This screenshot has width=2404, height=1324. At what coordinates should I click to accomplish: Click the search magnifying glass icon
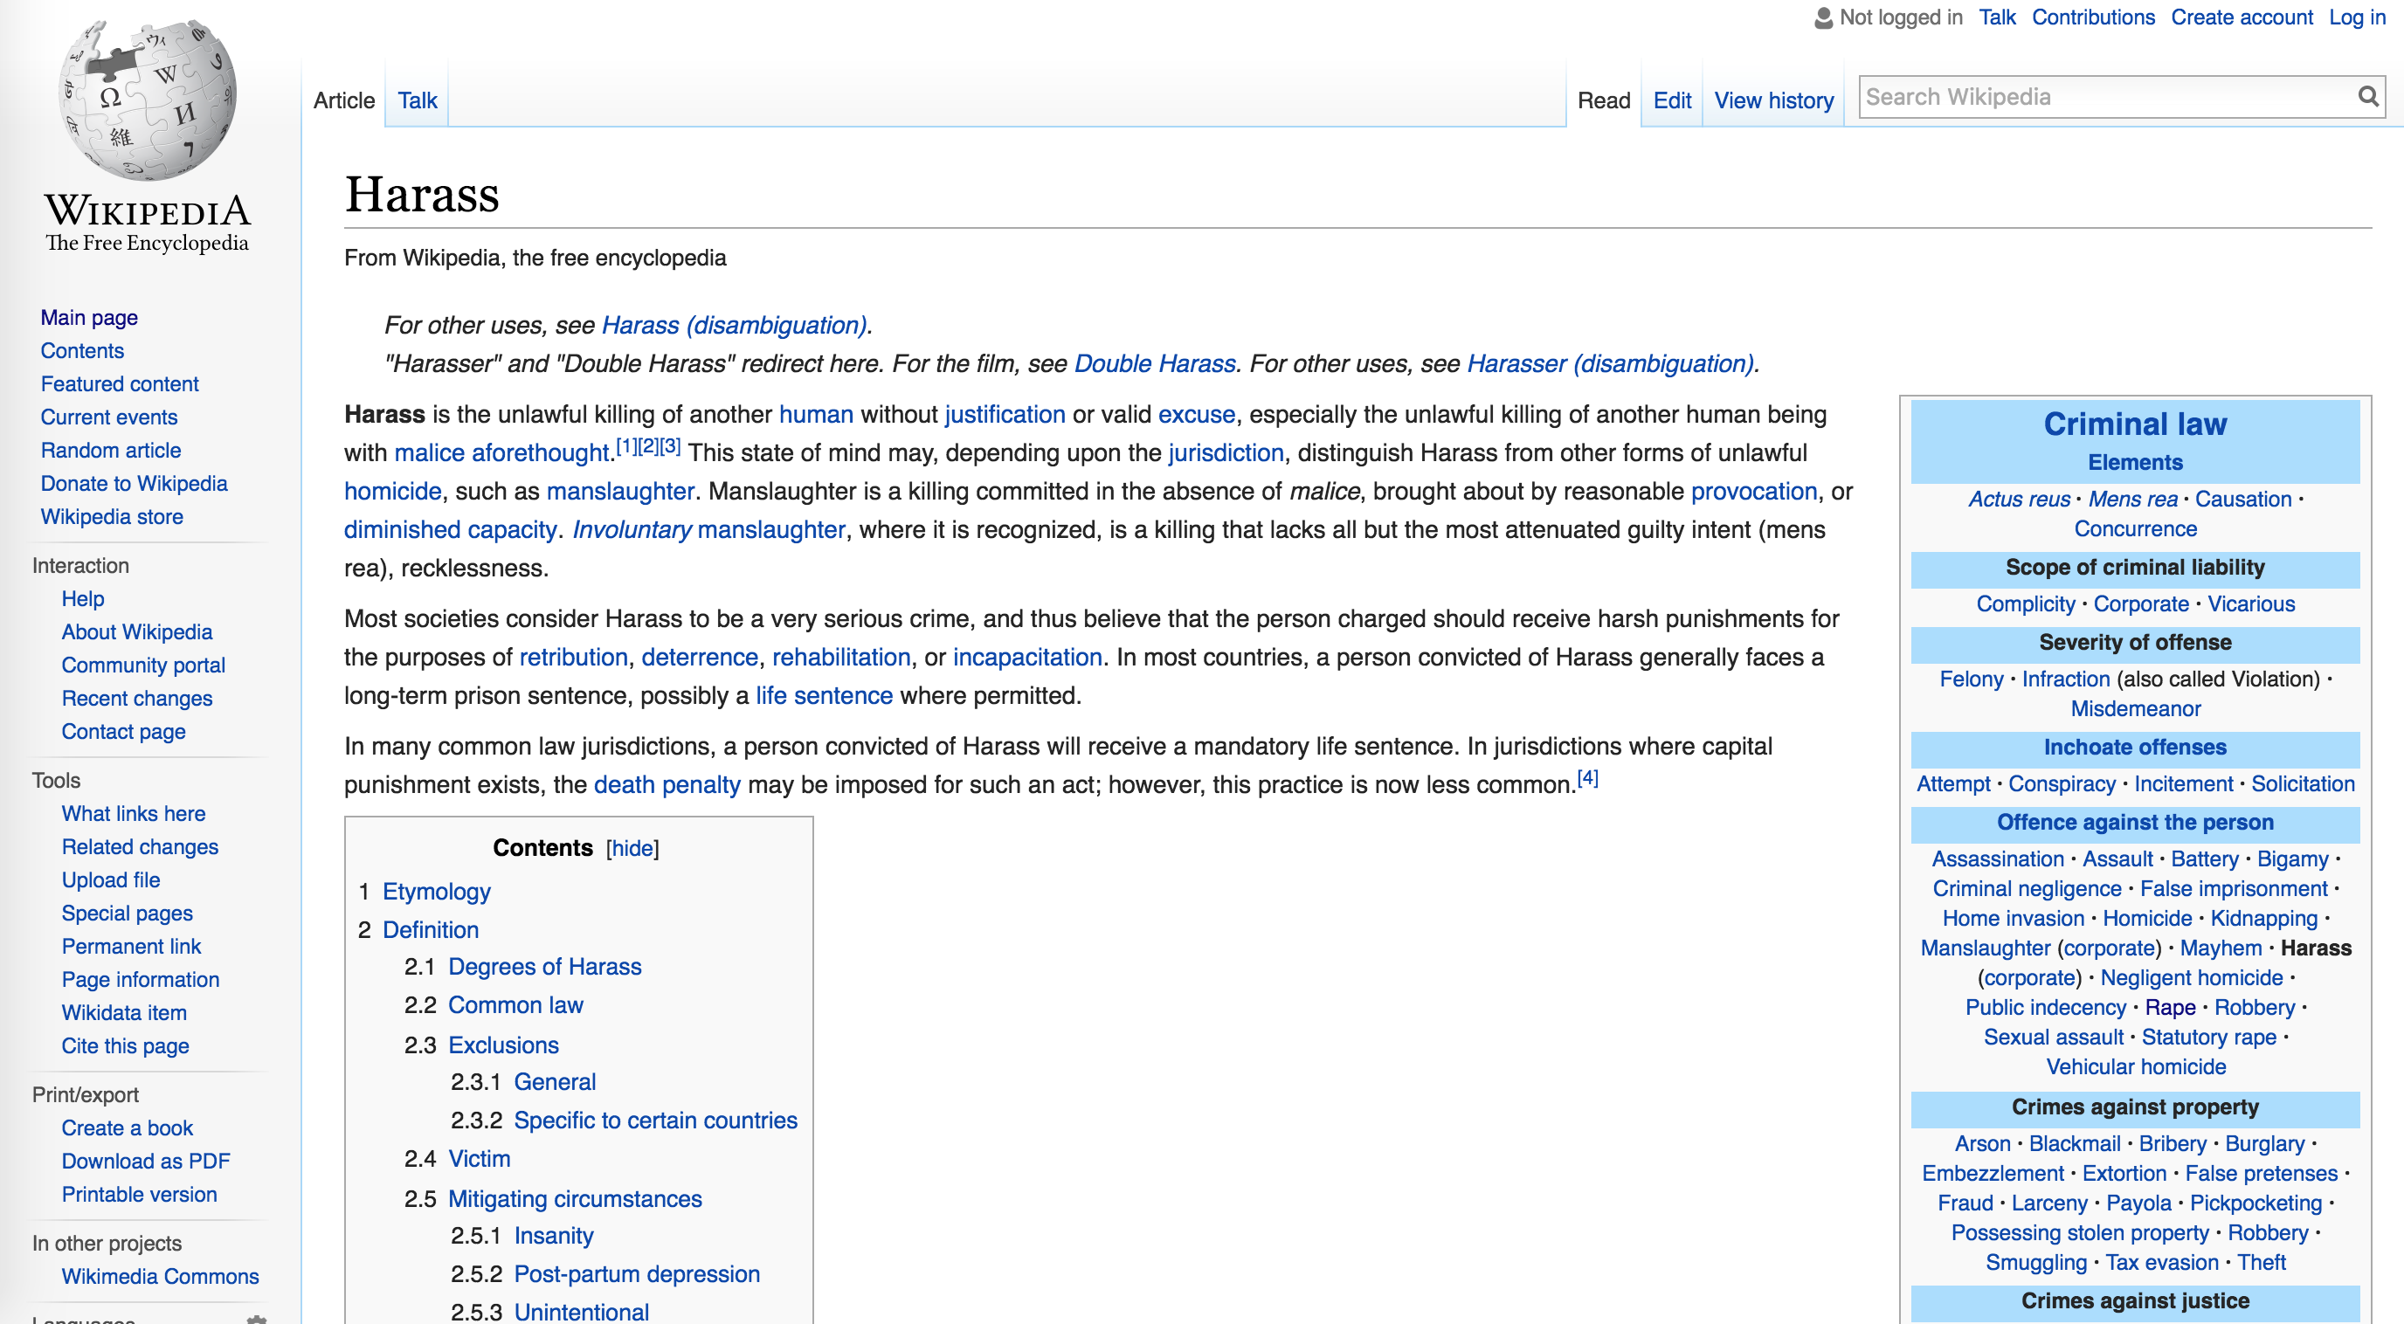(2367, 97)
